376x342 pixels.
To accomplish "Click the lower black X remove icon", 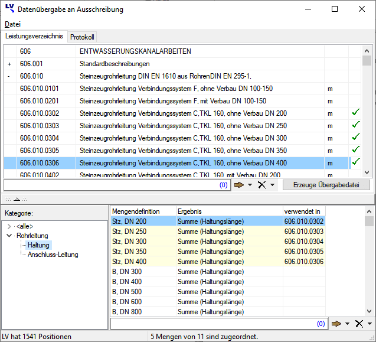I will (358, 324).
